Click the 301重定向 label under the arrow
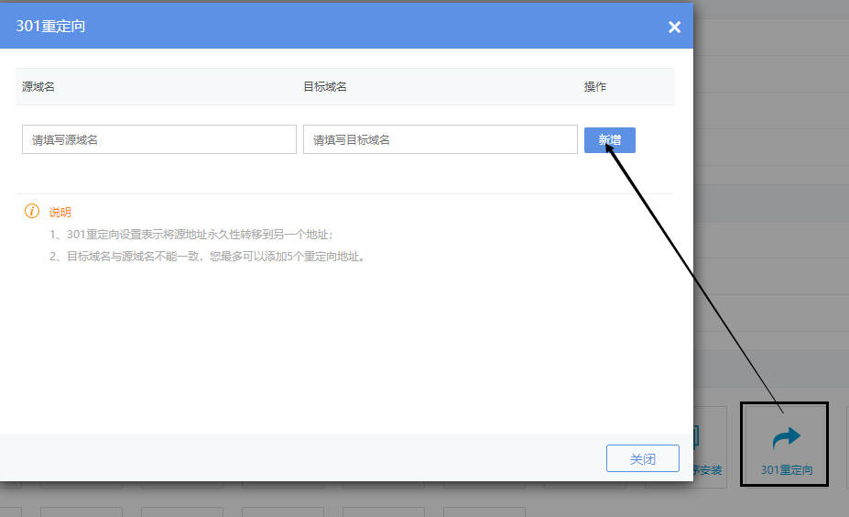Screen dimensions: 849x517 pos(787,471)
